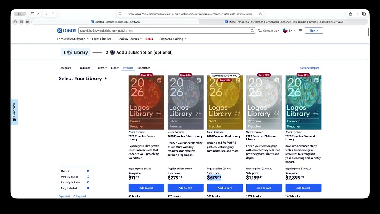Expand the Support & Training menu
380x214 pixels.
coord(173,39)
